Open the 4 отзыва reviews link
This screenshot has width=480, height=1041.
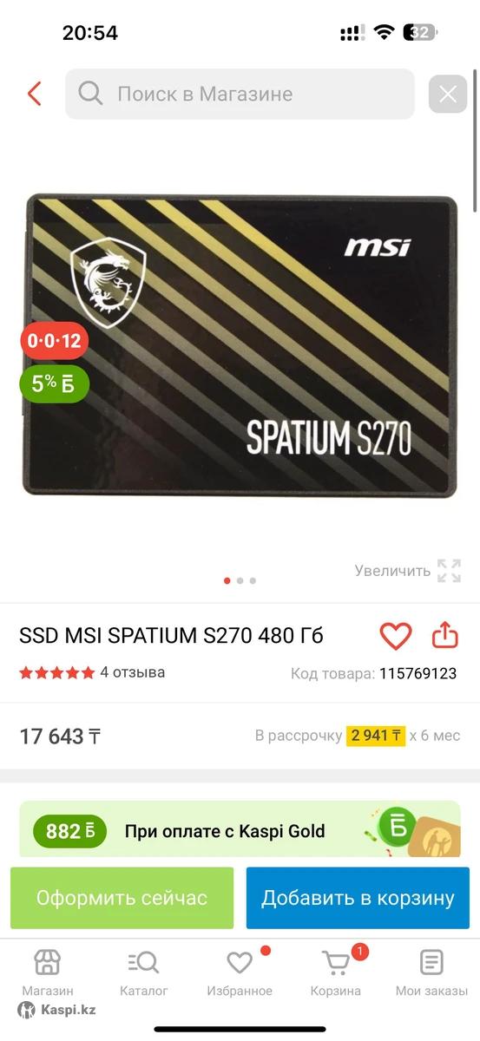pyautogui.click(x=133, y=672)
